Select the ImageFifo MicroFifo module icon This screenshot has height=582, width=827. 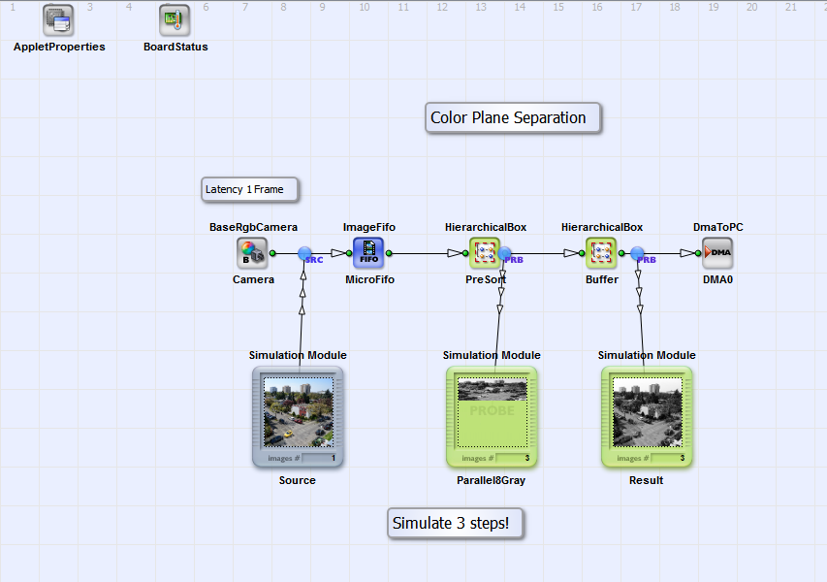(368, 253)
